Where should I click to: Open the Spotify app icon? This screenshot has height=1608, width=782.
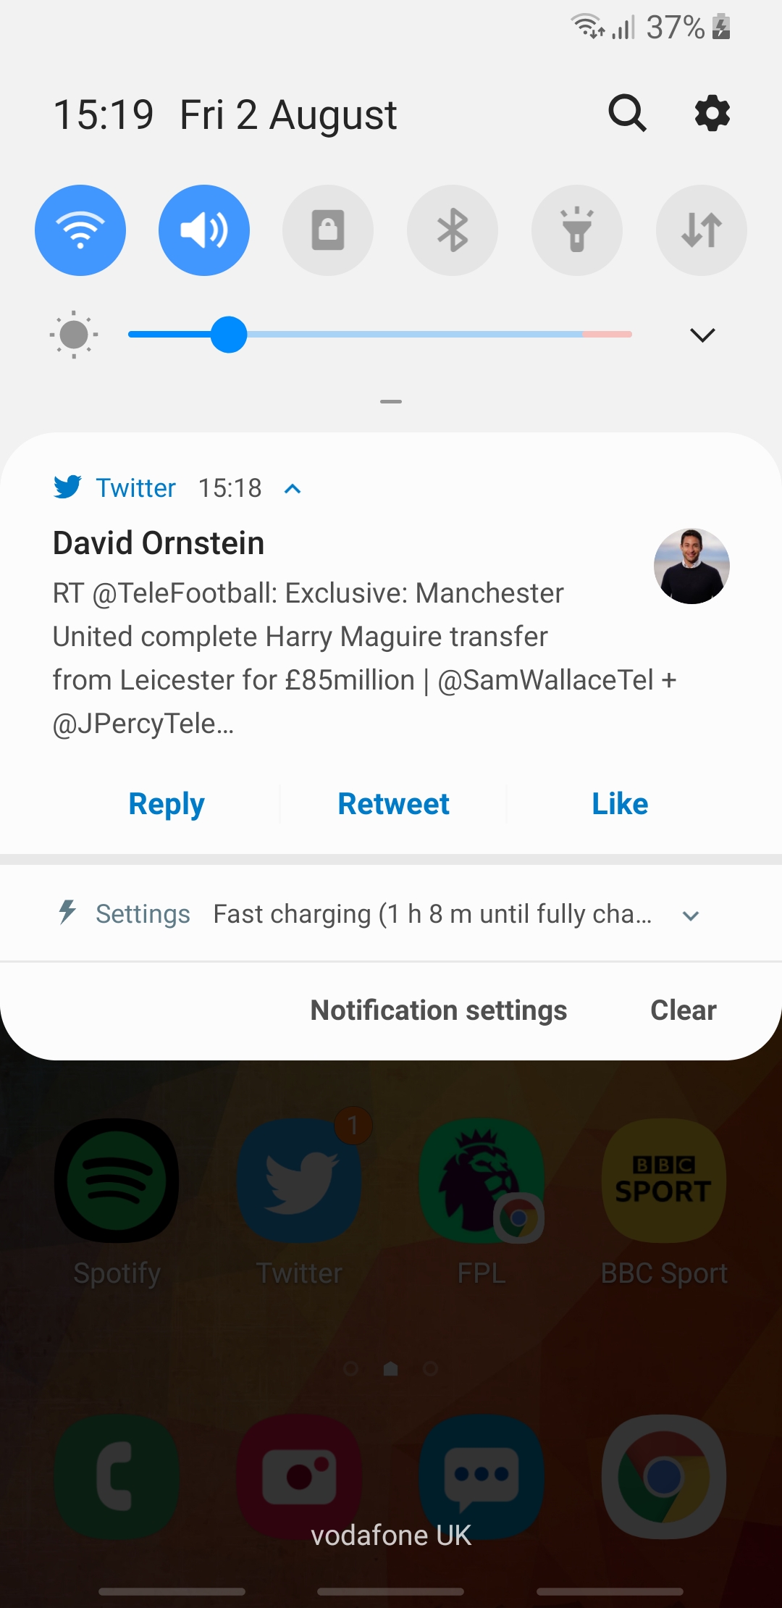pos(117,1181)
